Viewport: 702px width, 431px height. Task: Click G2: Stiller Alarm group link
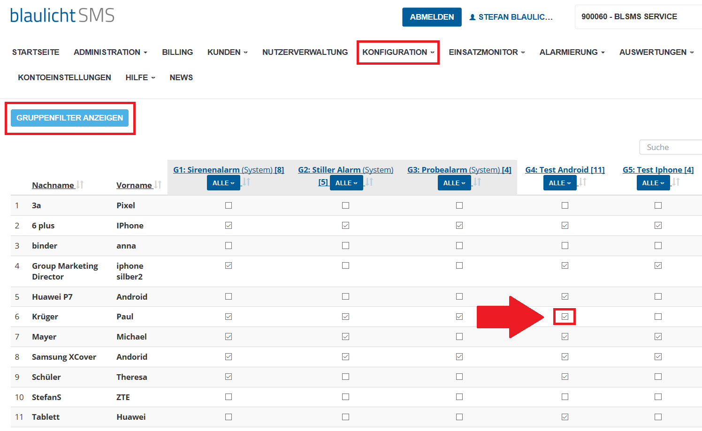click(346, 170)
